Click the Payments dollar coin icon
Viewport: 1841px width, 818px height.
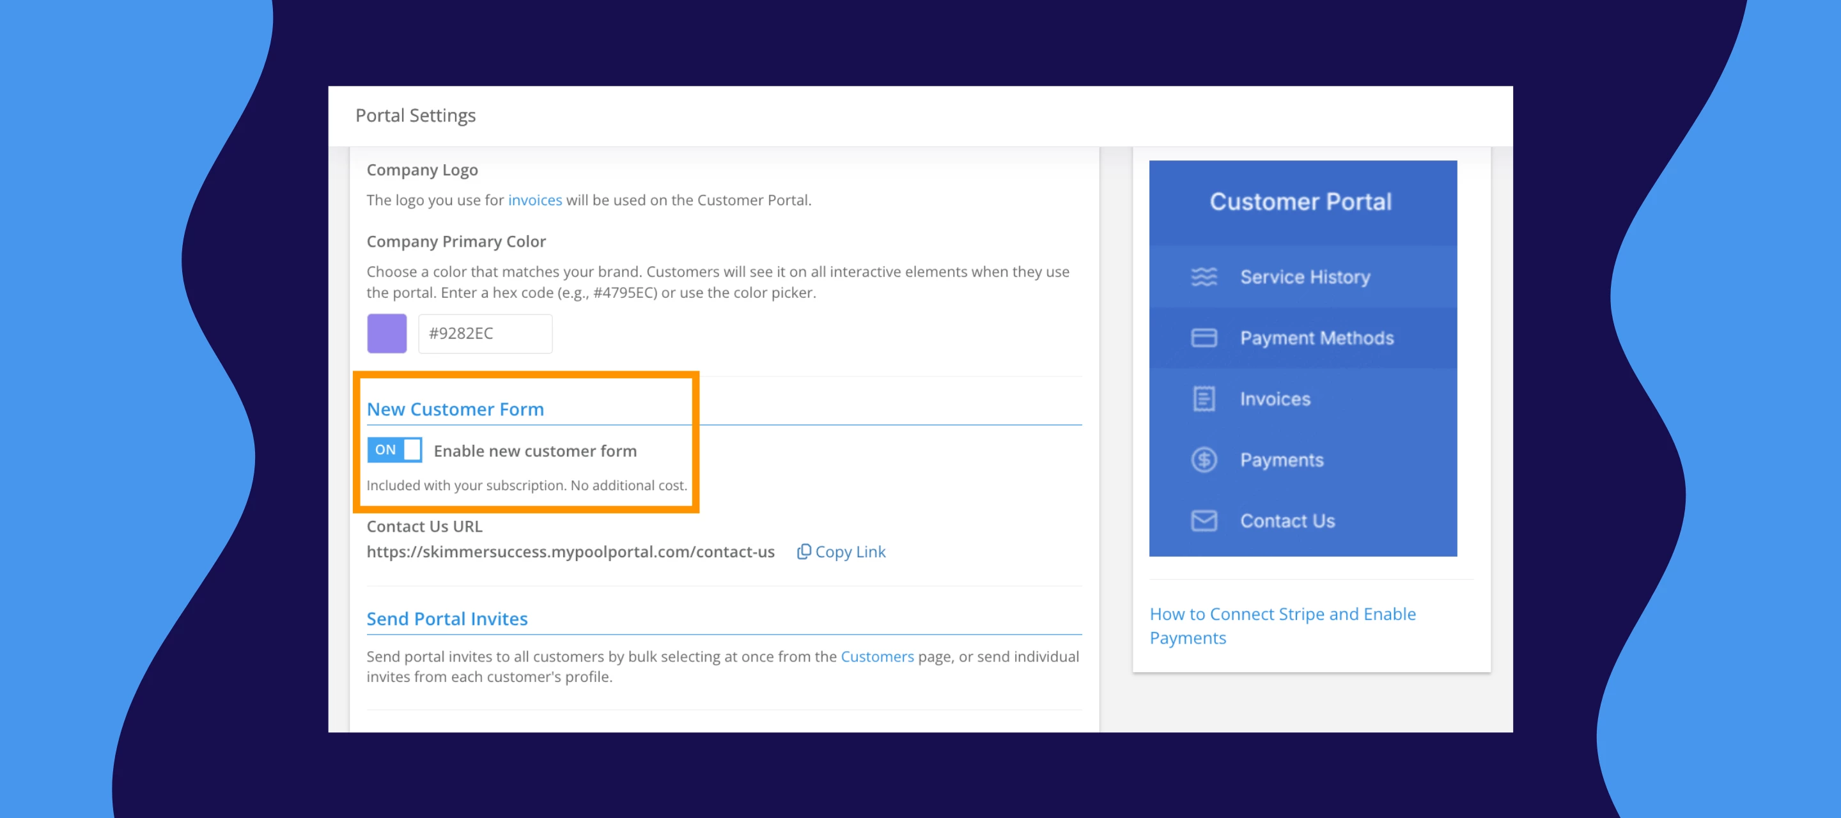coord(1204,460)
